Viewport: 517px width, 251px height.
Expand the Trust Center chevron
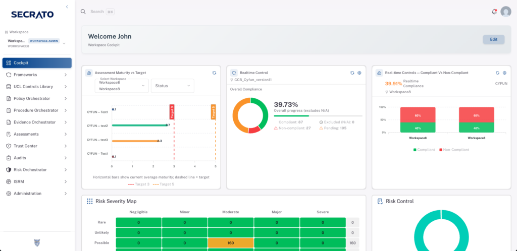point(66,146)
